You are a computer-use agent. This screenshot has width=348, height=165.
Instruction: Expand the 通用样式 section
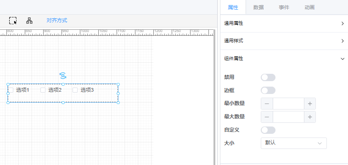click(284, 41)
